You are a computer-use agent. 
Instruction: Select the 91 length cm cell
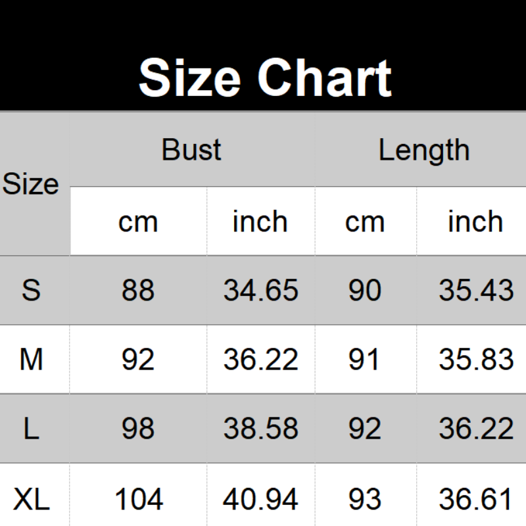[364, 360]
